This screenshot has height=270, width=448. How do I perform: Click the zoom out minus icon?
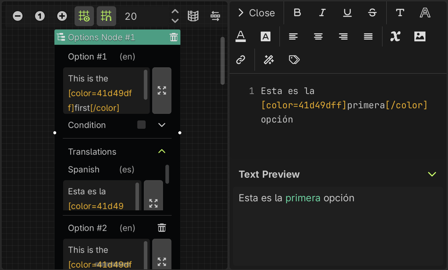[18, 16]
